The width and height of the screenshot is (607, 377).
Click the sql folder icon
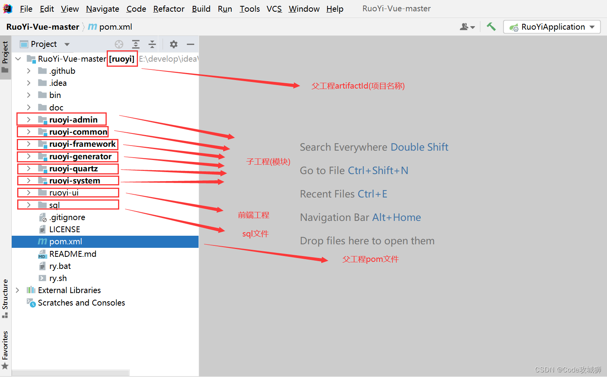pos(43,205)
